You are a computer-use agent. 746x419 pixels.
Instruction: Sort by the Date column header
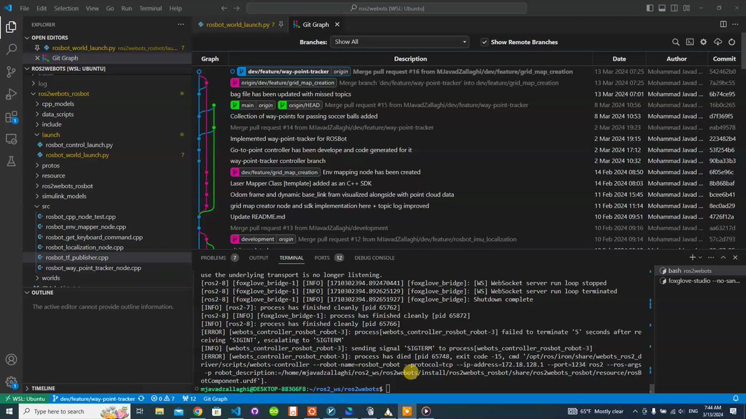click(x=619, y=59)
